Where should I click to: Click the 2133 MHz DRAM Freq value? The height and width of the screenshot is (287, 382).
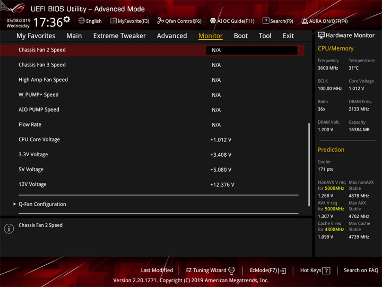[x=359, y=109]
